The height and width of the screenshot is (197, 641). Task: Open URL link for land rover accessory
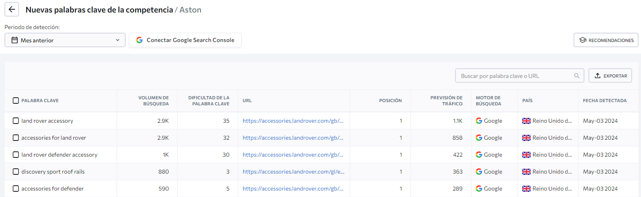[x=293, y=121]
